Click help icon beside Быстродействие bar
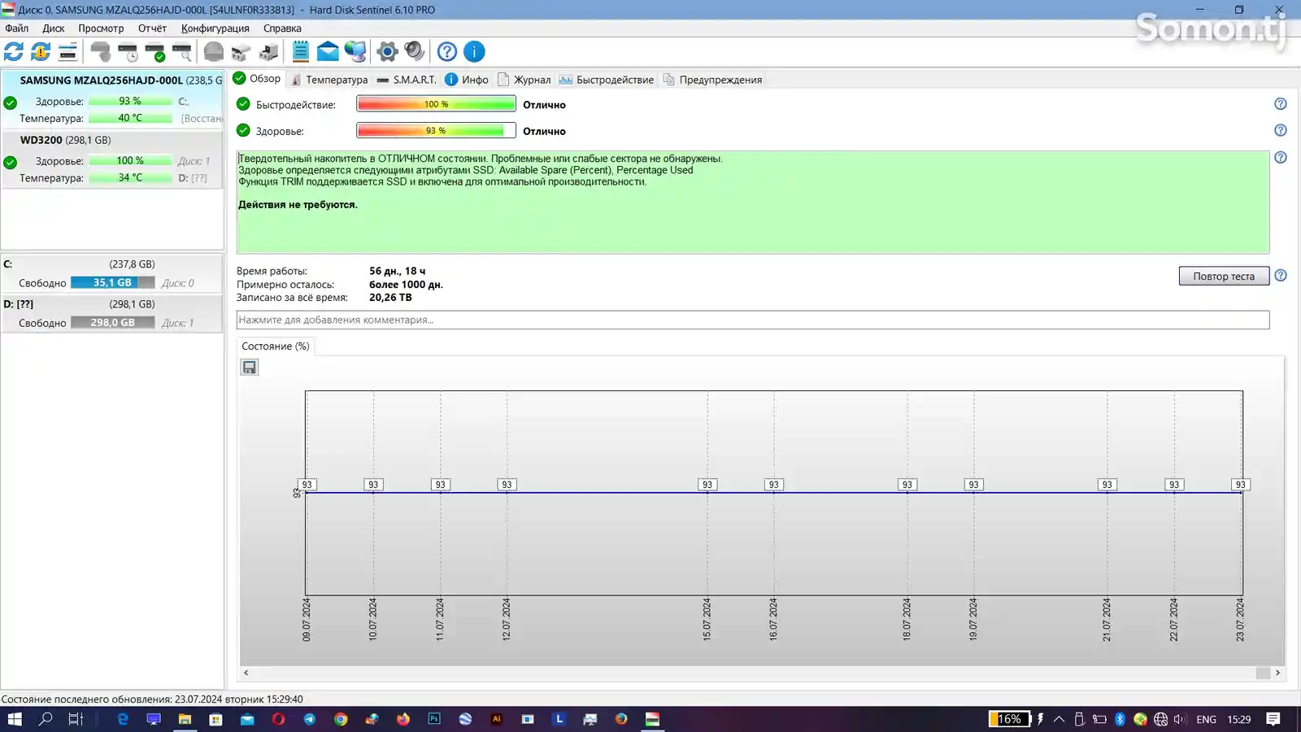 pos(1281,104)
